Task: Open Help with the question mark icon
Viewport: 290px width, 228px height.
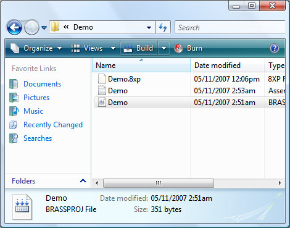Action: click(x=275, y=48)
